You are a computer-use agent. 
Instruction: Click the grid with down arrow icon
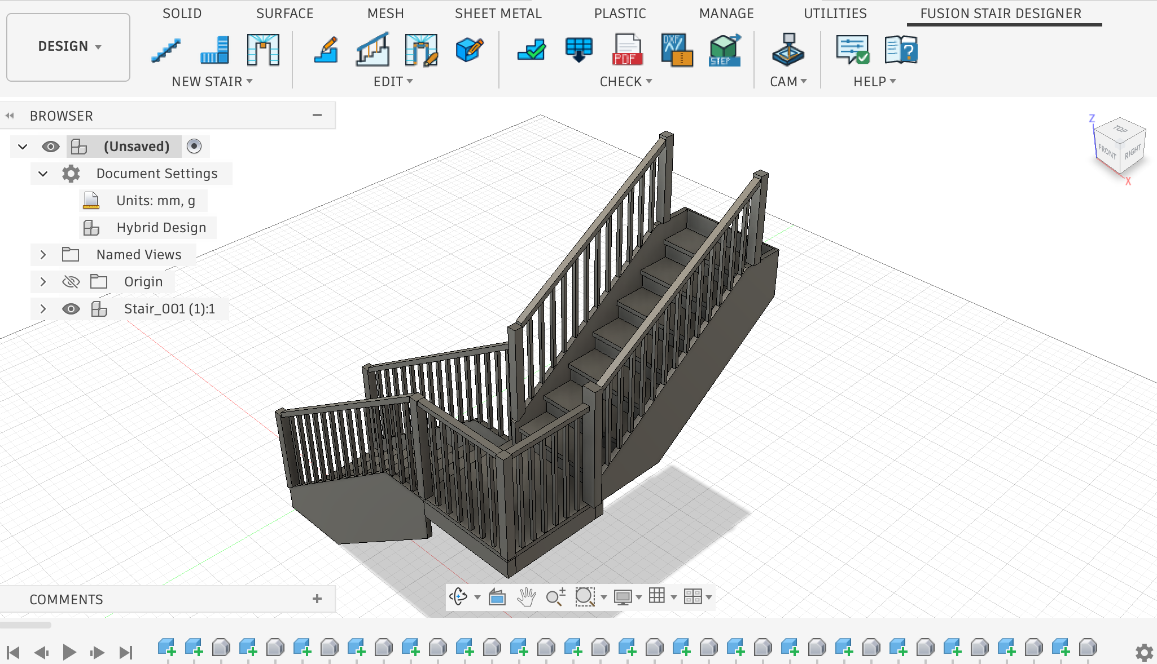[579, 50]
